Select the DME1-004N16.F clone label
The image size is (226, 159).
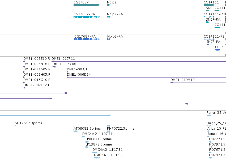[37, 64]
